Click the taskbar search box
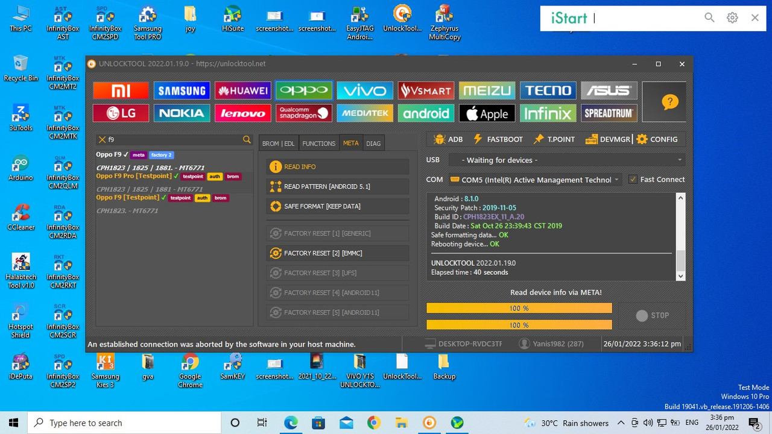The width and height of the screenshot is (772, 434). tap(125, 423)
